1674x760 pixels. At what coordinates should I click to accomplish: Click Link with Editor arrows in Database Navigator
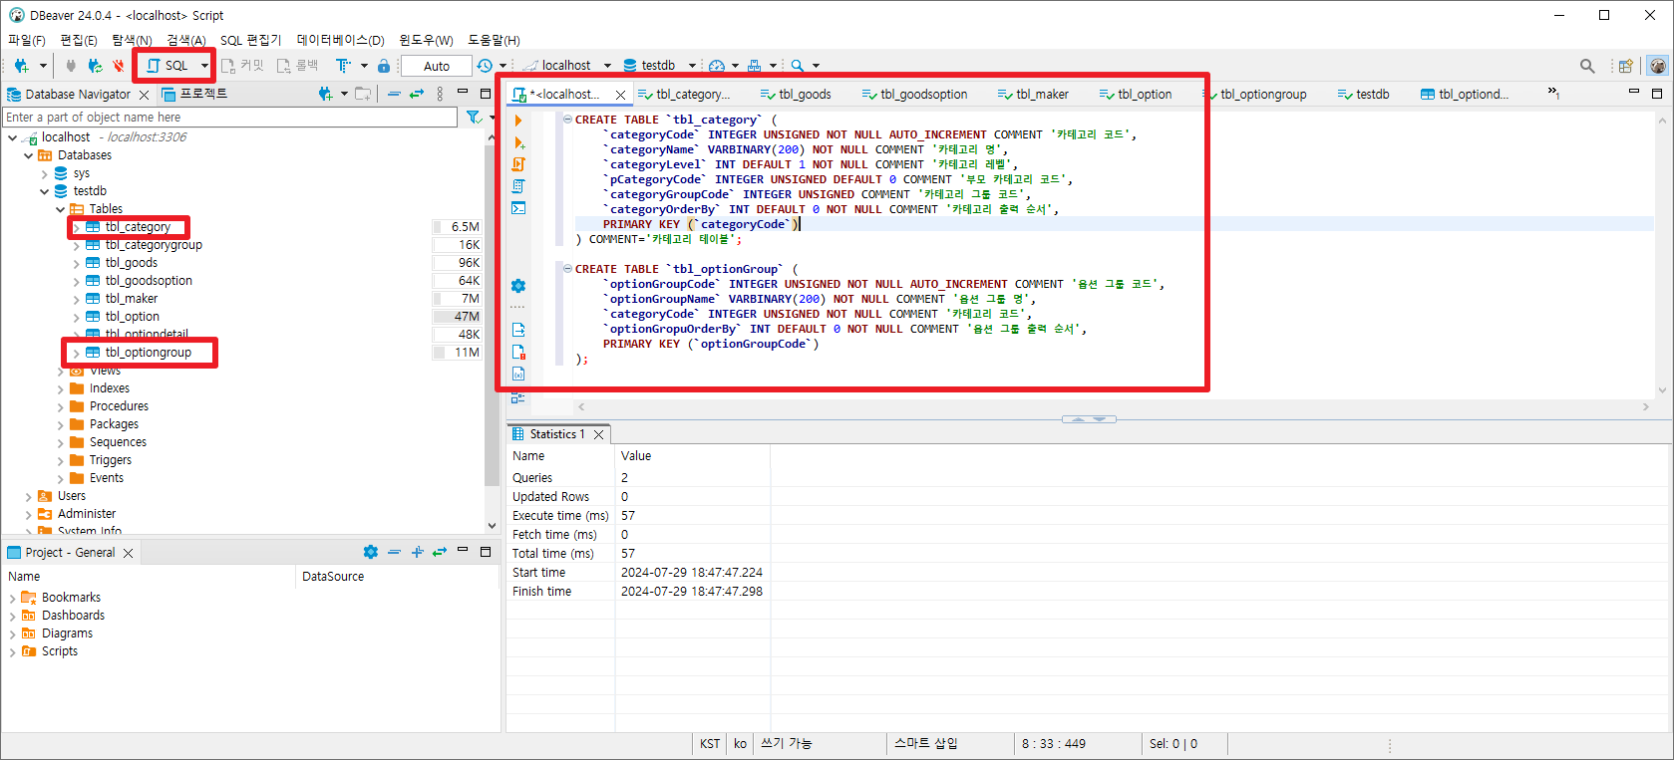417,94
